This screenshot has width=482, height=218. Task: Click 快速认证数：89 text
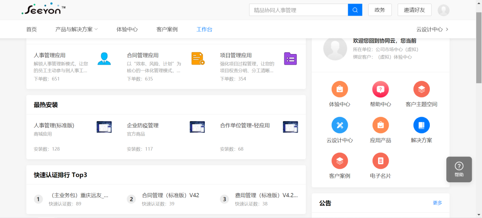(65, 204)
